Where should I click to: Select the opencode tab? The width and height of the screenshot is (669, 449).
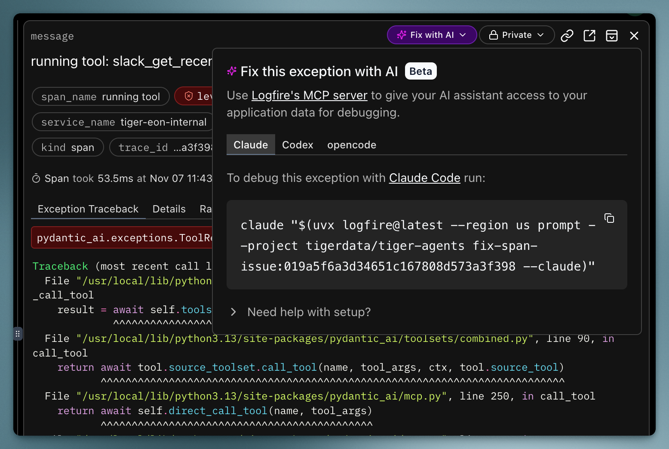point(351,145)
